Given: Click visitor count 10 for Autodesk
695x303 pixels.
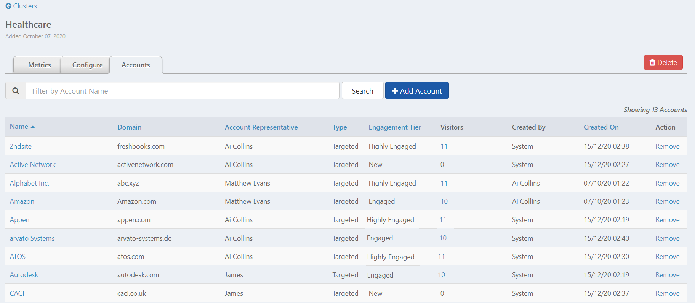Looking at the screenshot, I should 441,275.
